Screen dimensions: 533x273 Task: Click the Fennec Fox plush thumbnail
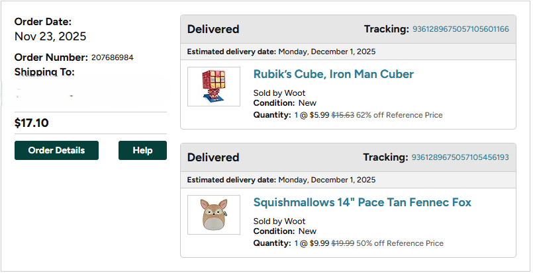coord(213,215)
